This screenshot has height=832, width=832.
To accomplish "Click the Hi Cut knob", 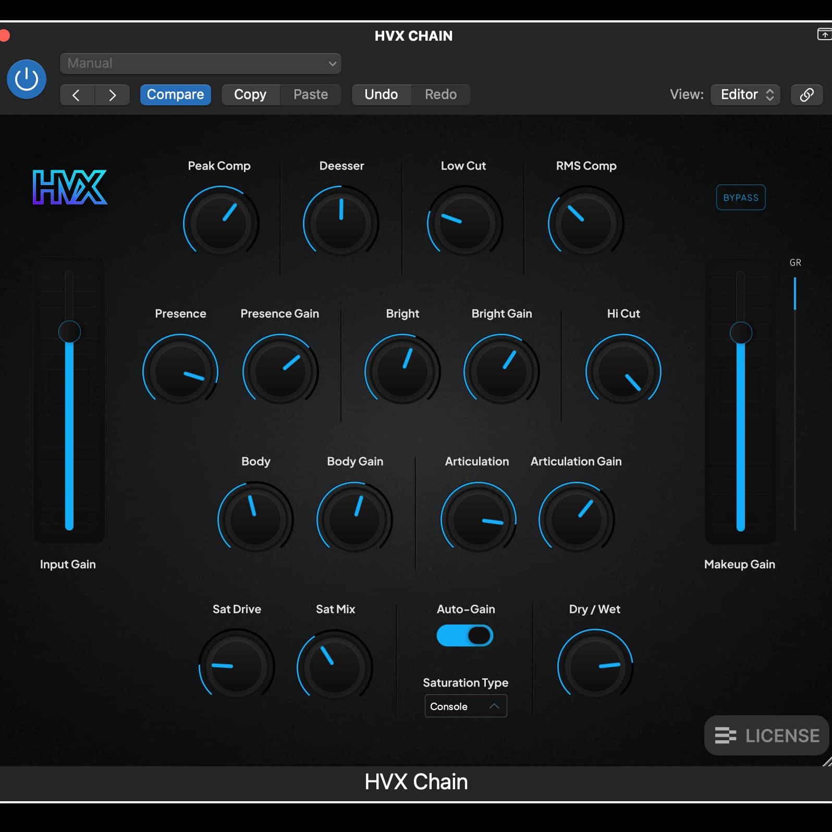I will click(623, 371).
